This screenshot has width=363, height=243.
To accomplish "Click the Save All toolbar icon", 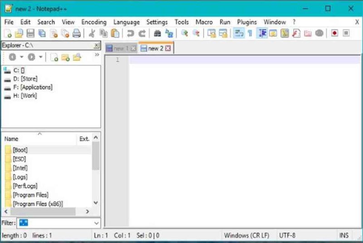I will coord(42,33).
